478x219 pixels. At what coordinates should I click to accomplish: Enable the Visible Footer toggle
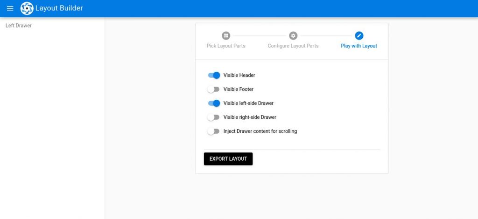[x=213, y=89]
